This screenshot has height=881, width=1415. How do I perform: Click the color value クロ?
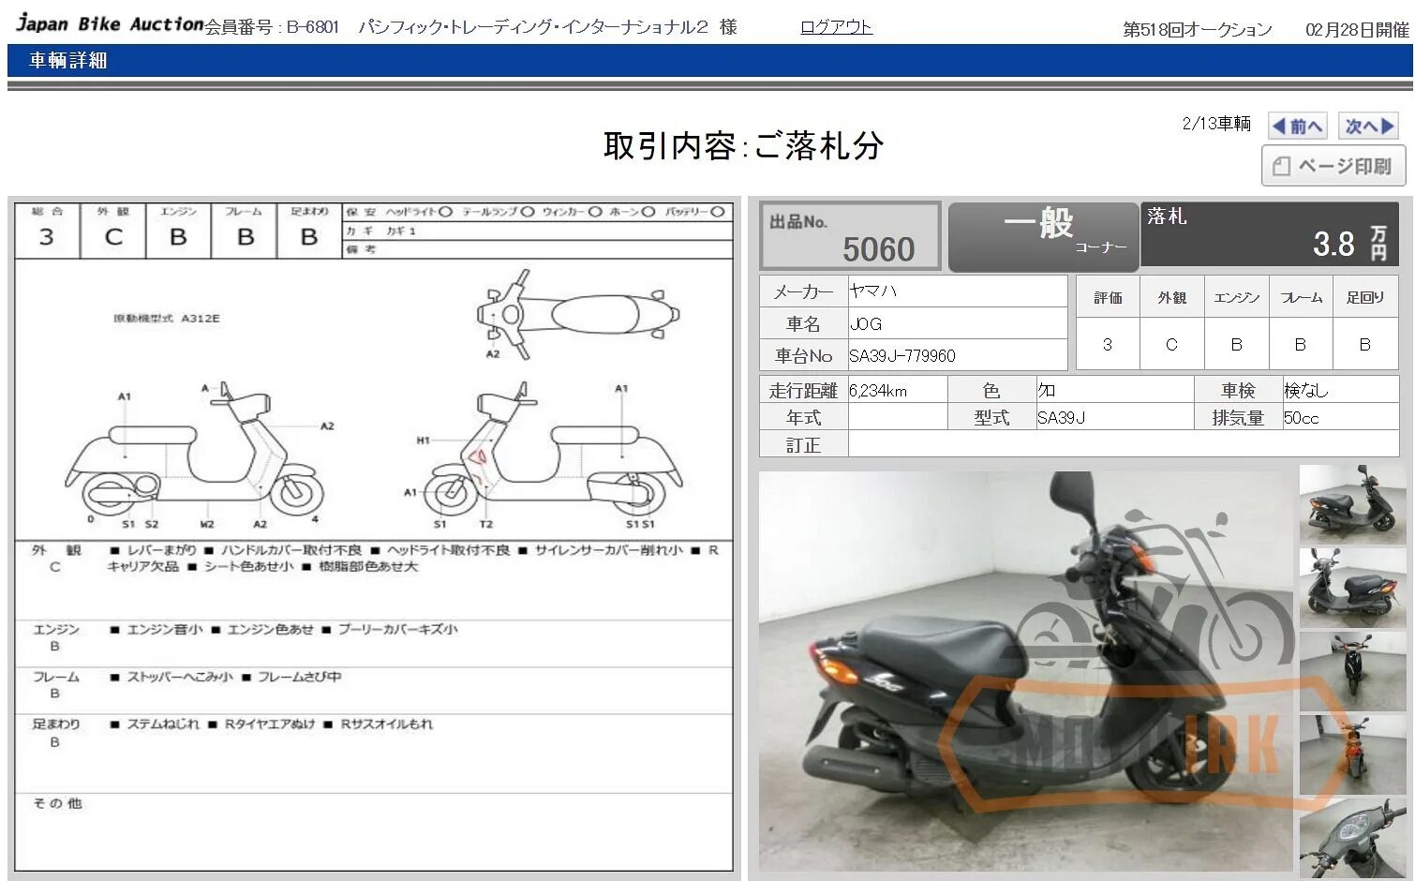[1047, 391]
